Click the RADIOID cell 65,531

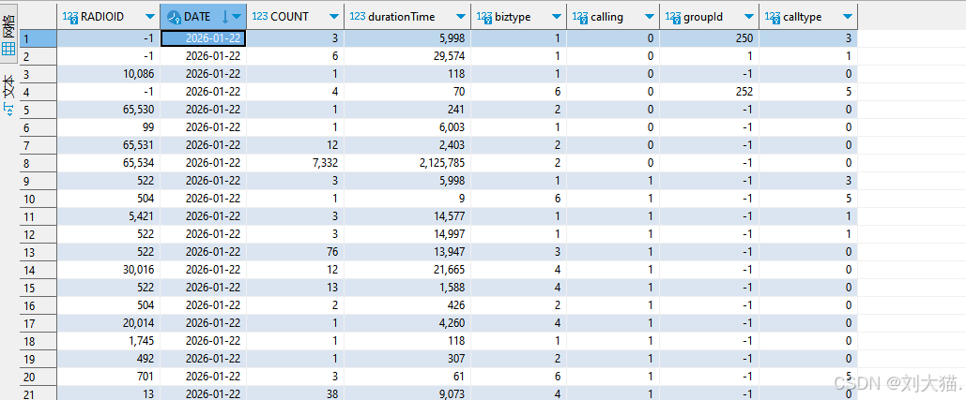pos(109,145)
